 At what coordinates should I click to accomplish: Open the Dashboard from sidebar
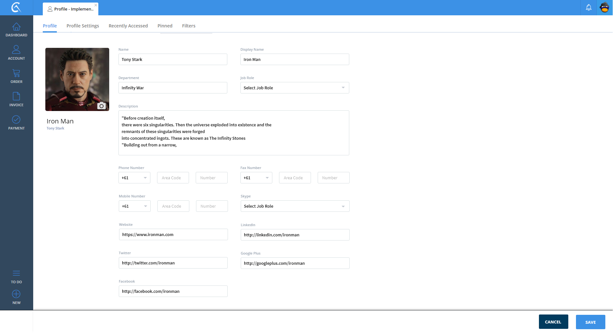point(16,30)
